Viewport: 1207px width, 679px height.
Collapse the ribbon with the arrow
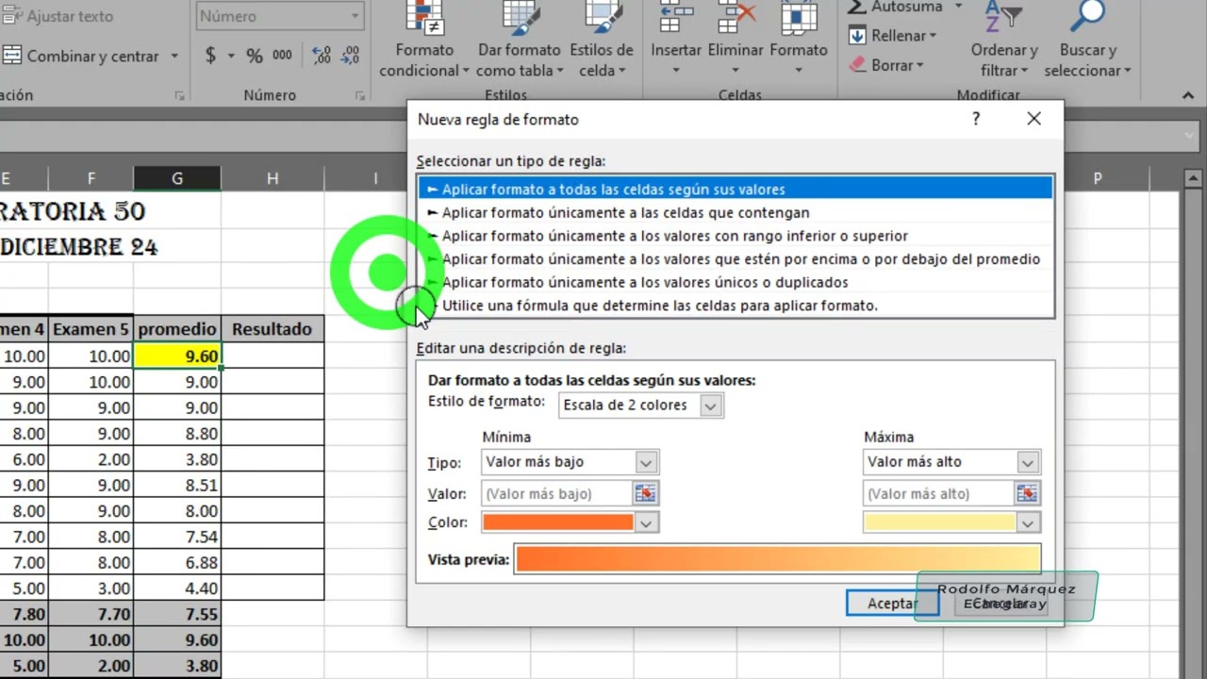point(1188,95)
